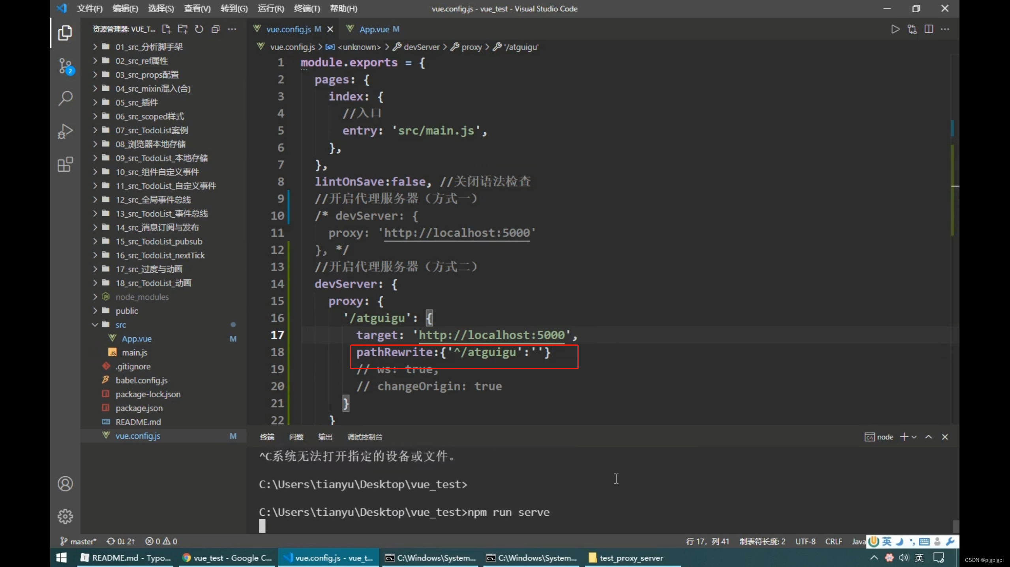
Task: Close the vue.config.js tab
Action: [x=330, y=29]
